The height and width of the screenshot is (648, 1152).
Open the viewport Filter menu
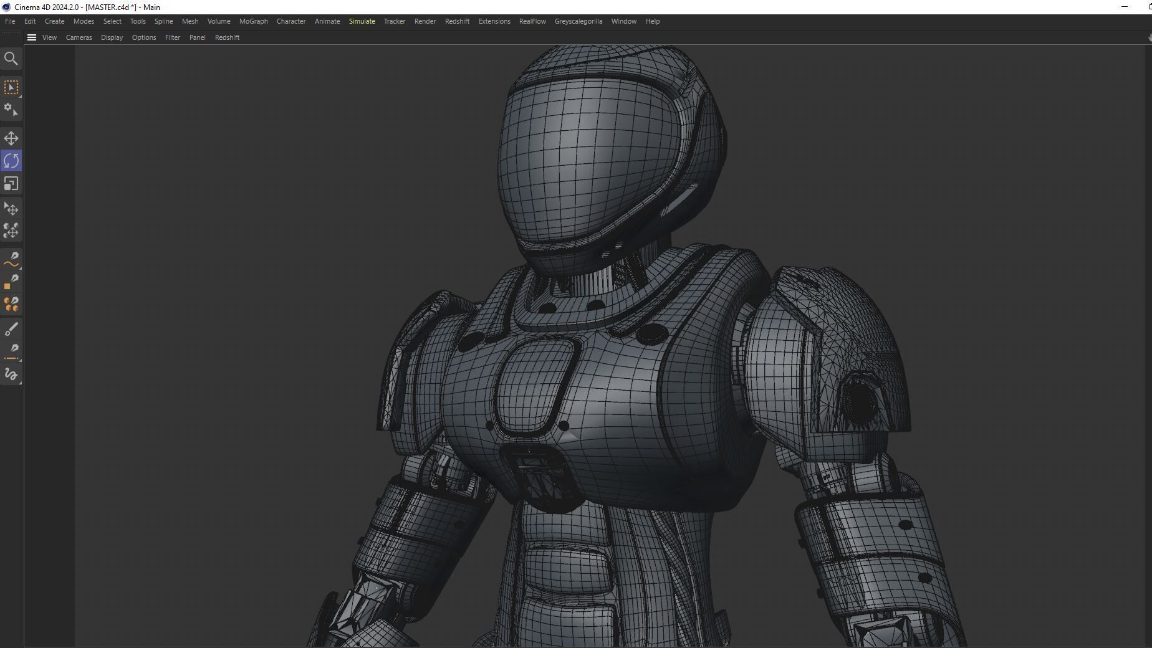(x=173, y=37)
